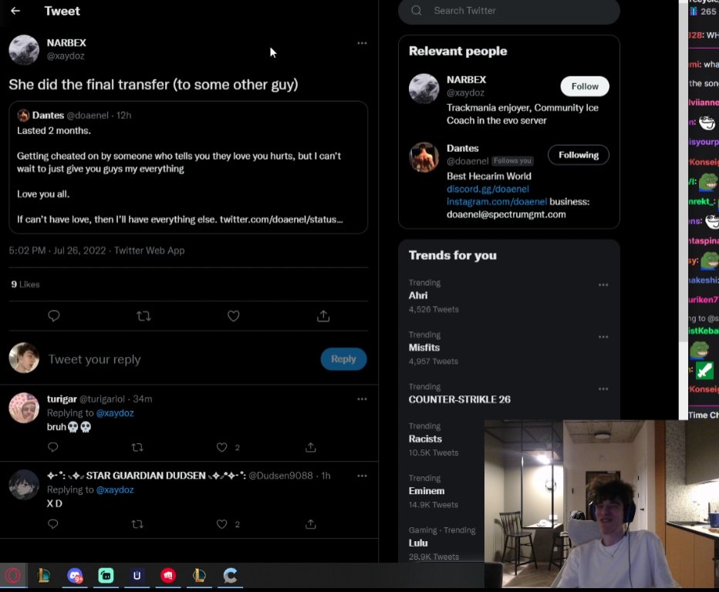This screenshot has height=592, width=719.
Task: Open more options for the Ahri trend
Action: click(x=603, y=285)
